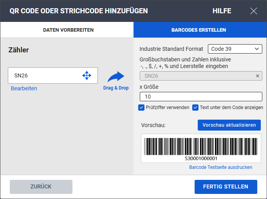Click the move handle icon on SN26 counter
Screen dimensions: 267x199
point(87,75)
